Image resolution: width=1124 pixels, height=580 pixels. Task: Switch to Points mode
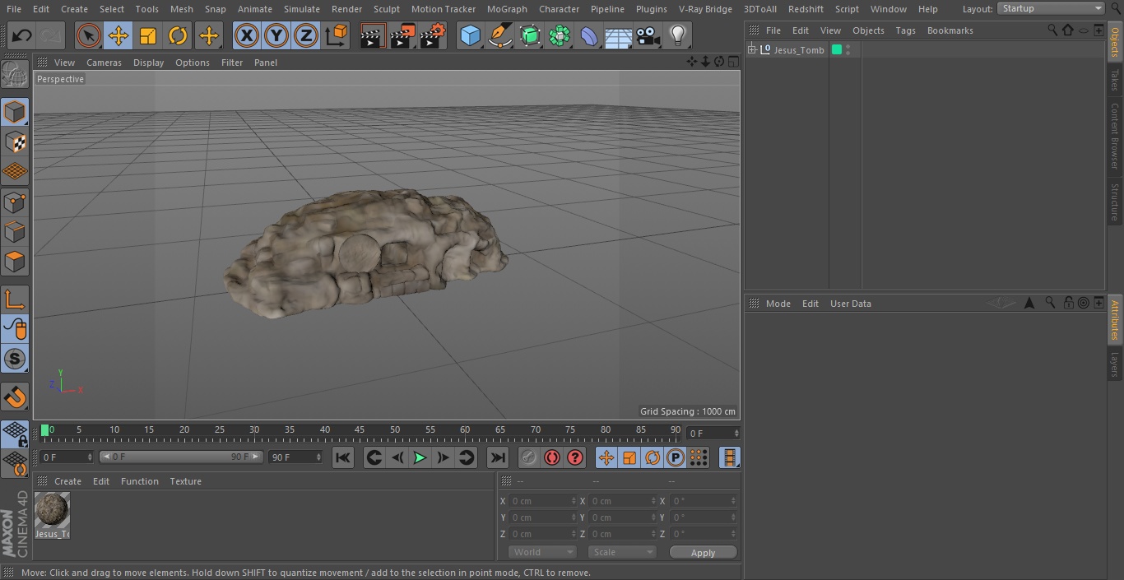click(x=15, y=202)
